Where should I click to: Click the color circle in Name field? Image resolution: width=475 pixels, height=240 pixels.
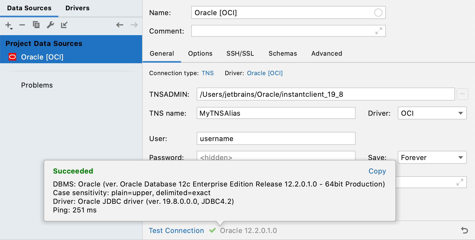click(x=378, y=13)
